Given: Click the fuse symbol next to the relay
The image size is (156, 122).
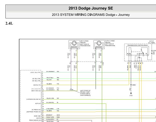Looking at the screenshot, I should click(152, 52).
